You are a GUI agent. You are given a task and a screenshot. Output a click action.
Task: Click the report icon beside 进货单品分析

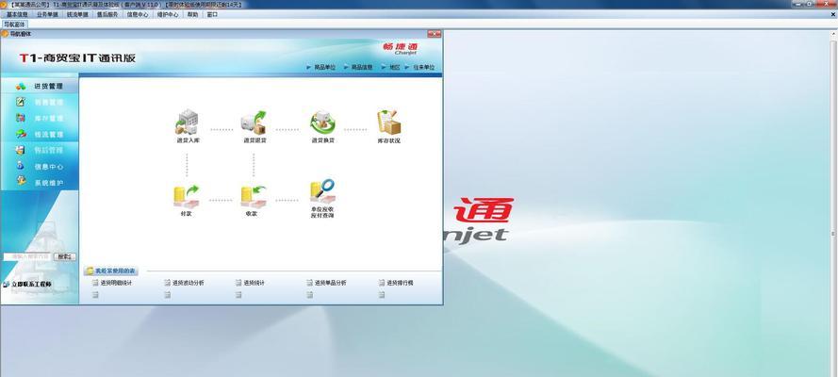(x=309, y=283)
